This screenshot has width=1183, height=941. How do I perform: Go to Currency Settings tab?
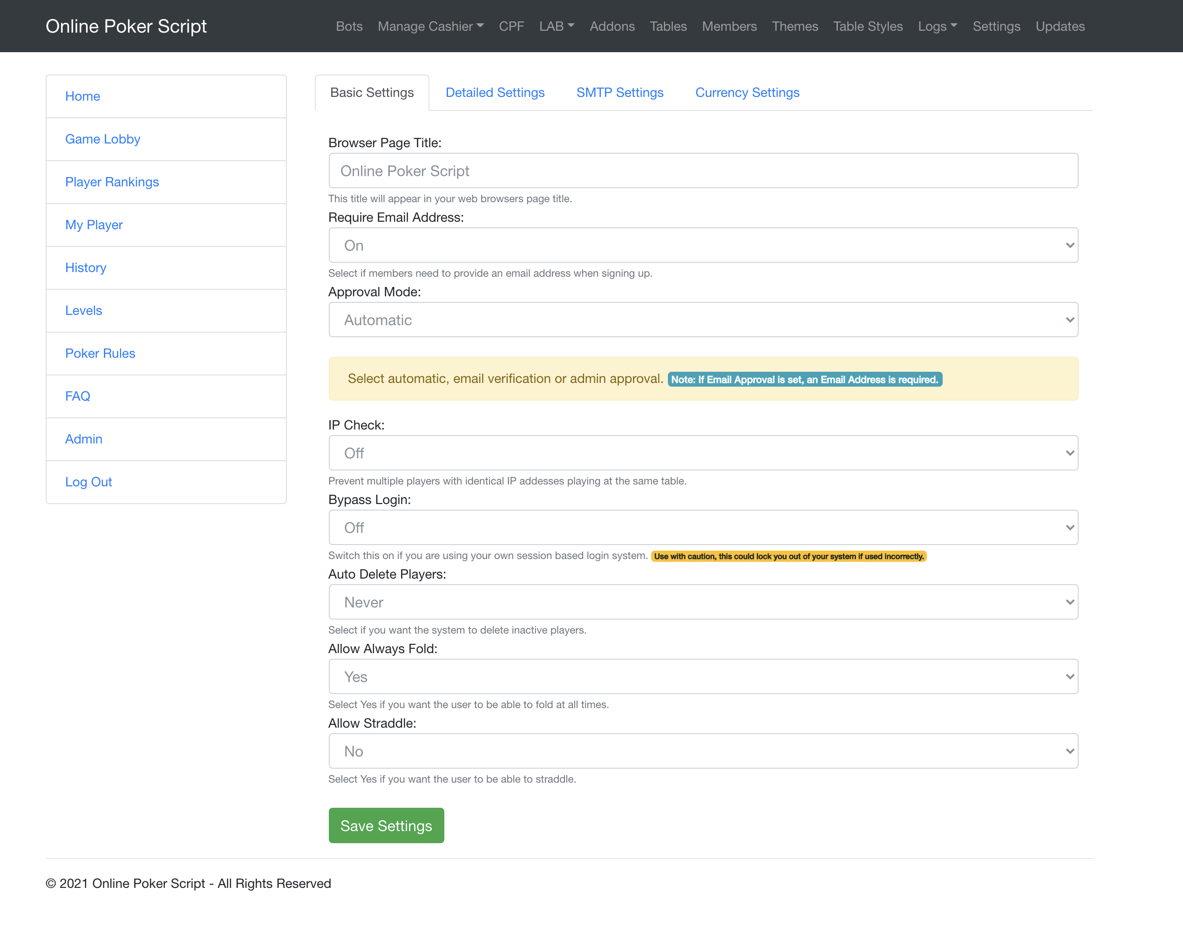(x=747, y=93)
